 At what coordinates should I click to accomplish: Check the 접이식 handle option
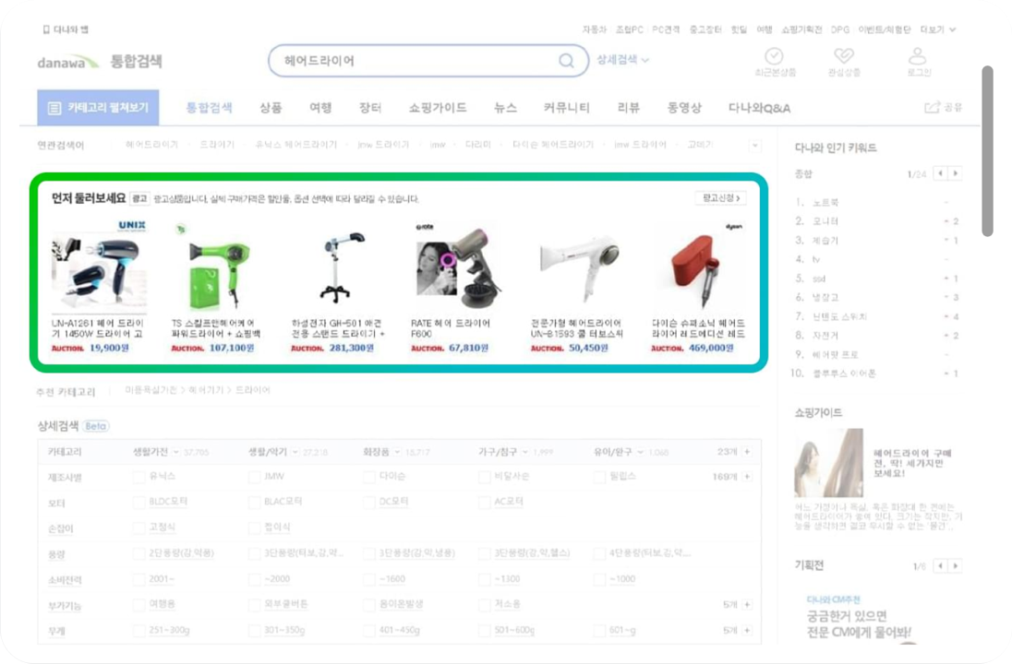point(254,528)
